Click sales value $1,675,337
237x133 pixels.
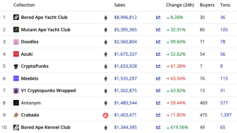[126, 54]
